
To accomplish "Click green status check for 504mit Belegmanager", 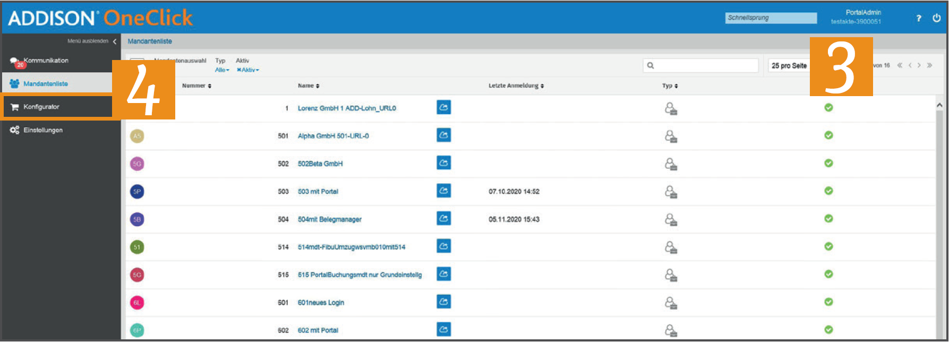I will [x=828, y=218].
